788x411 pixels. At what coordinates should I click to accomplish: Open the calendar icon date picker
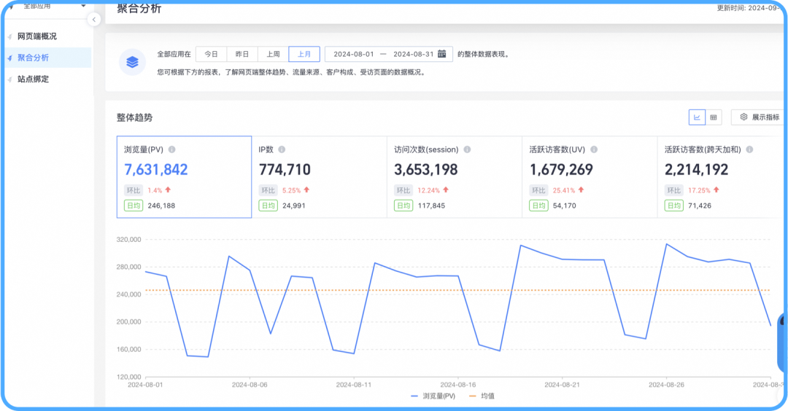coord(441,54)
